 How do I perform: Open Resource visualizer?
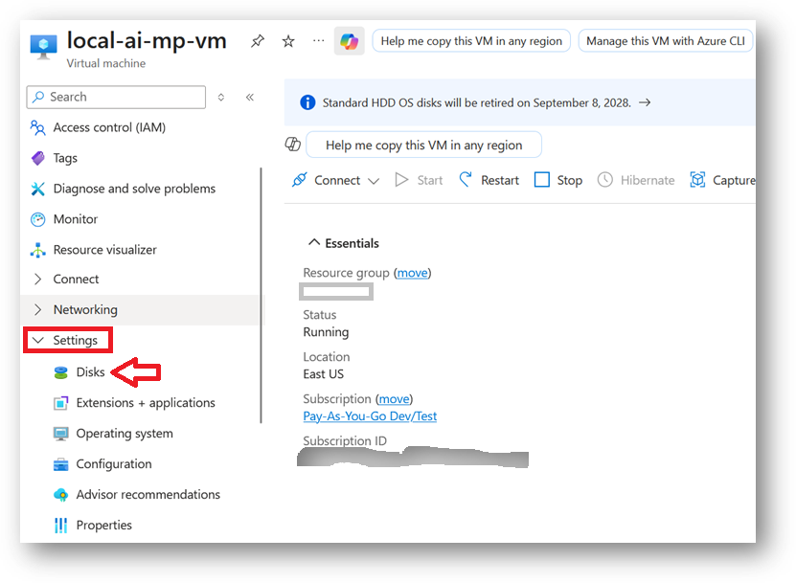(104, 250)
